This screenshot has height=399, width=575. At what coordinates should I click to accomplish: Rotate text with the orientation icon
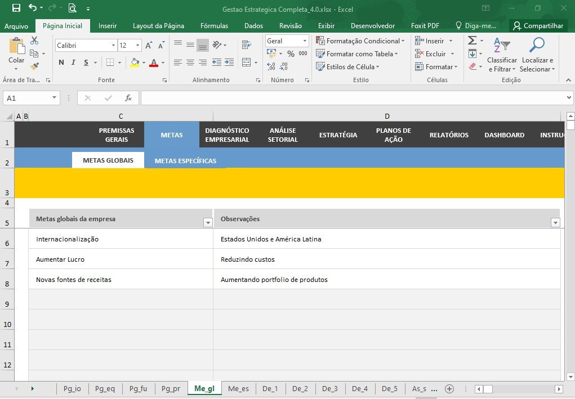(217, 44)
